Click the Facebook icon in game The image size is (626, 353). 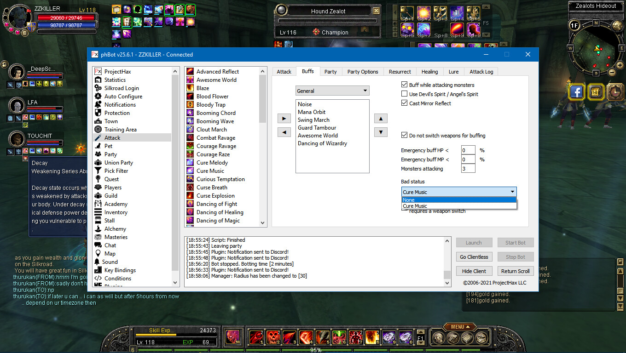coord(576,92)
